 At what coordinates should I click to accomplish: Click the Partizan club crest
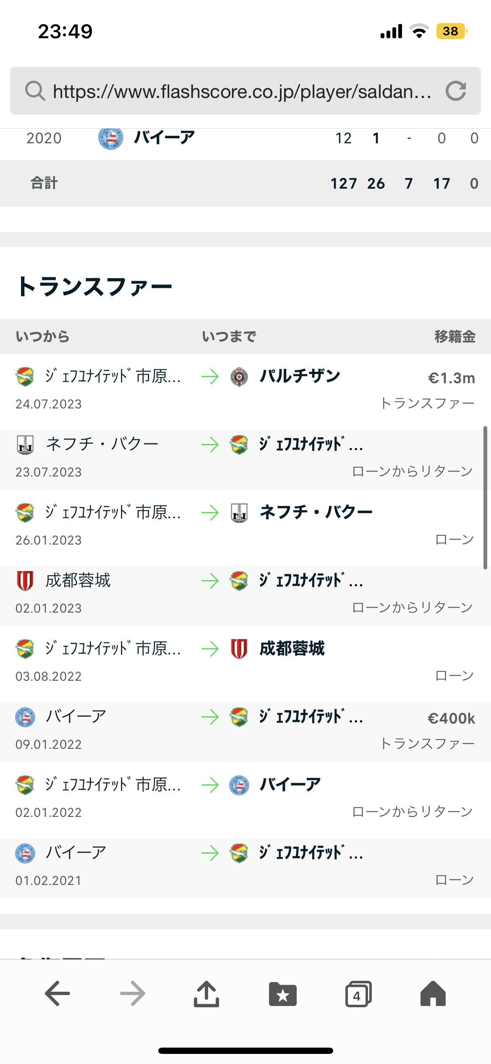[x=239, y=377]
